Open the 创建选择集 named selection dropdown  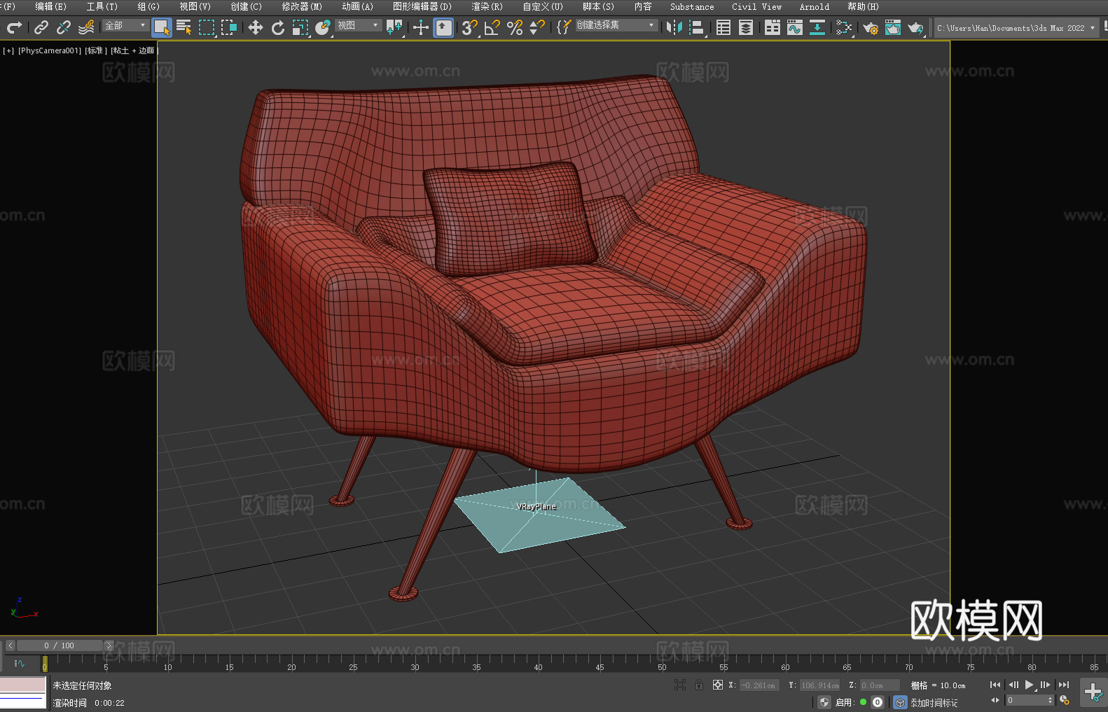pyautogui.click(x=616, y=25)
